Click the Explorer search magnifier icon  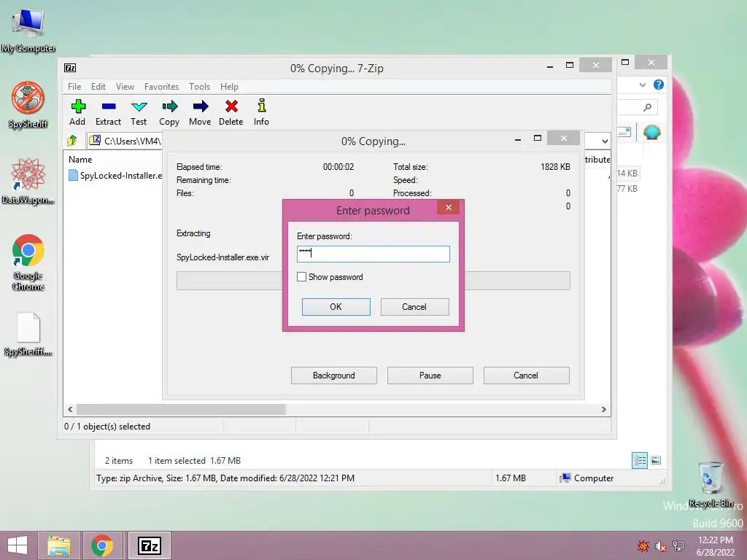click(647, 108)
